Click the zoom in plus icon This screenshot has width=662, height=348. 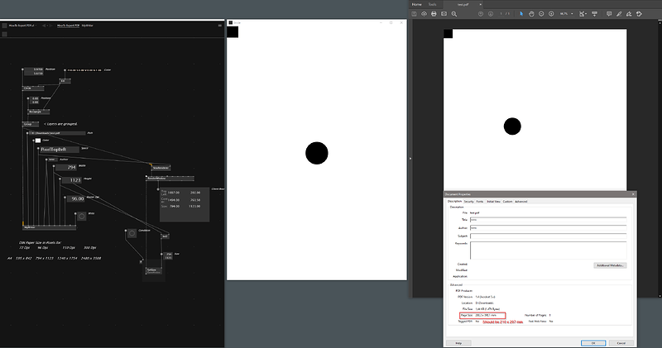click(x=551, y=14)
